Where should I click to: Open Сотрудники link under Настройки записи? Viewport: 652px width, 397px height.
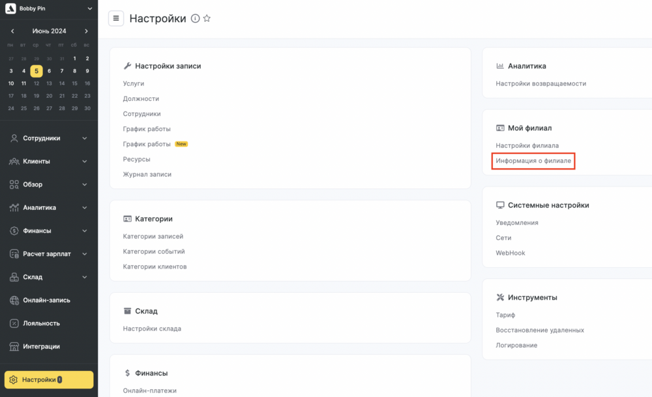[x=141, y=114]
